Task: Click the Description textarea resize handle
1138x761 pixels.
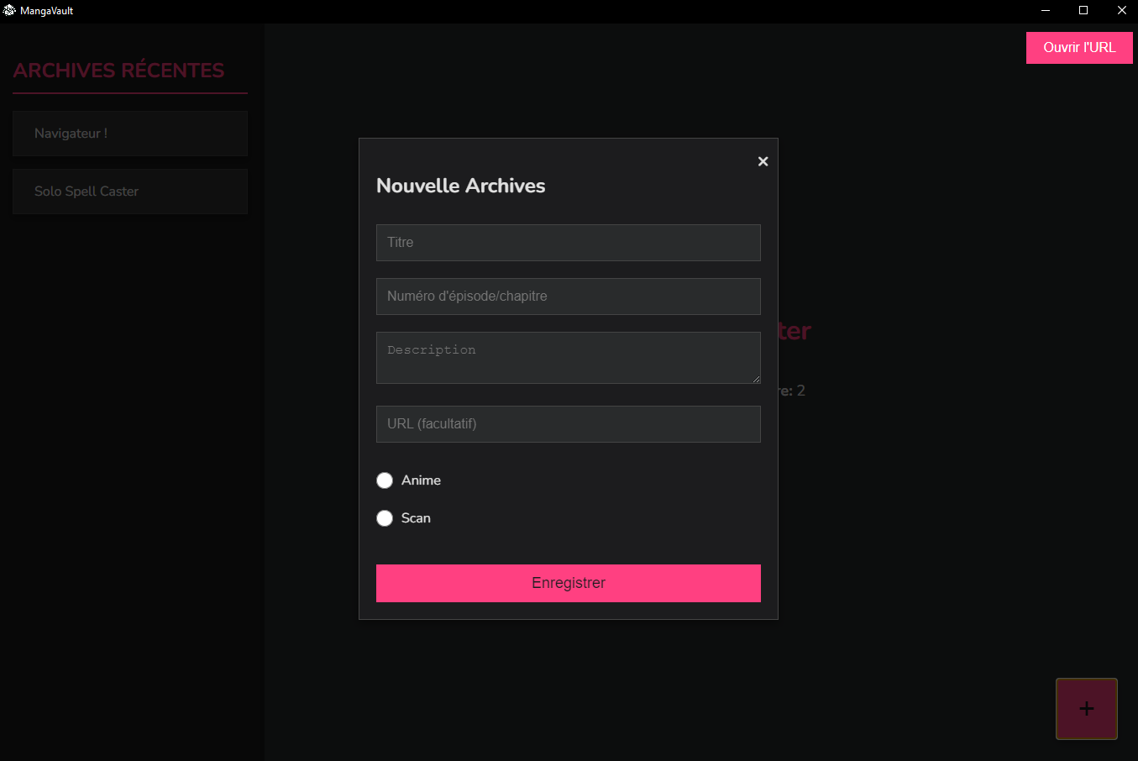Action: (x=756, y=379)
